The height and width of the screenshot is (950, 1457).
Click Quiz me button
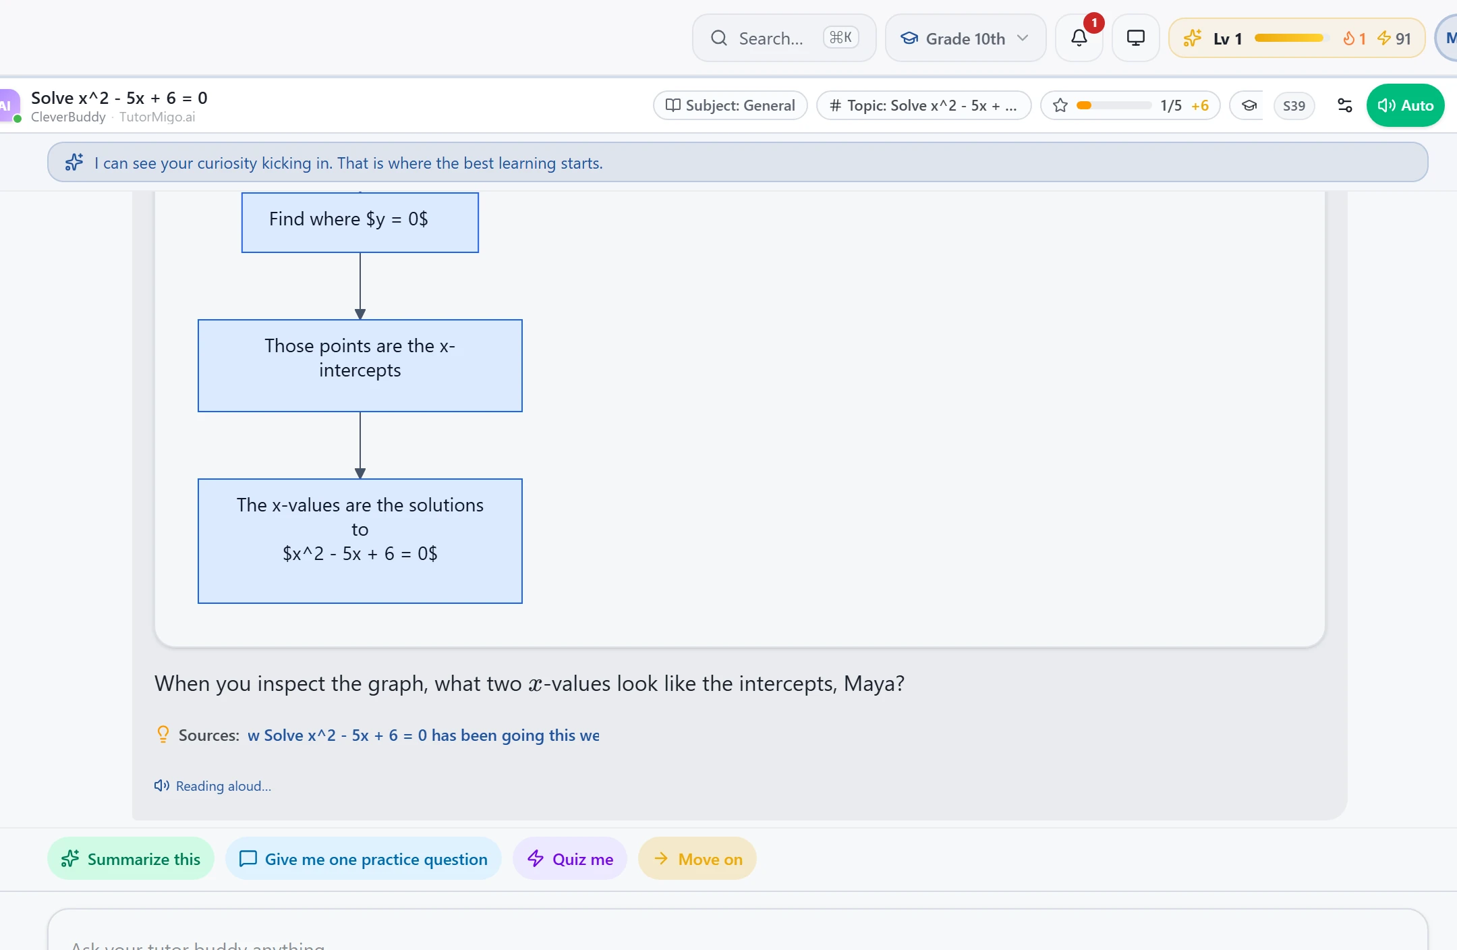pyautogui.click(x=570, y=858)
